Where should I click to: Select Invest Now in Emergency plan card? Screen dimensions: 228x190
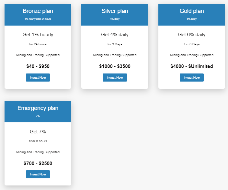tap(38, 174)
